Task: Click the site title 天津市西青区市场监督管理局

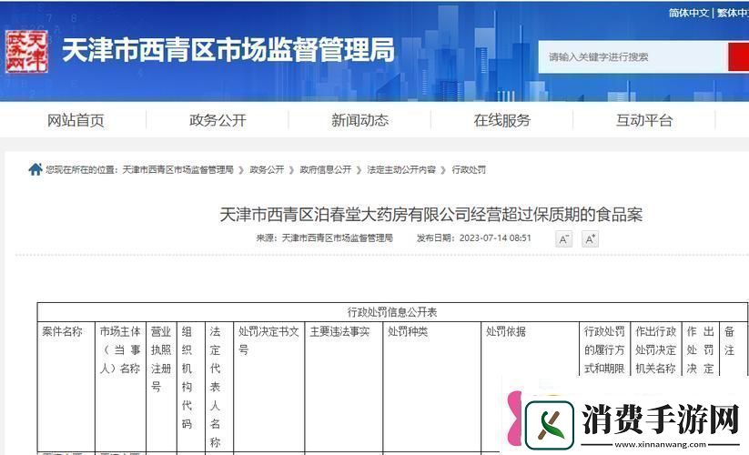Action: click(x=228, y=50)
